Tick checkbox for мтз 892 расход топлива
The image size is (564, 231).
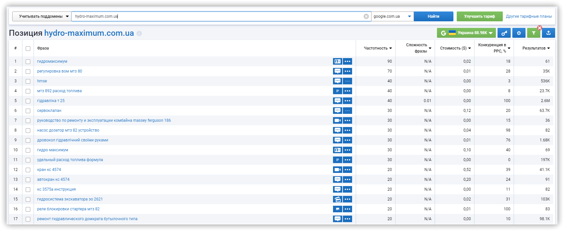[28, 91]
